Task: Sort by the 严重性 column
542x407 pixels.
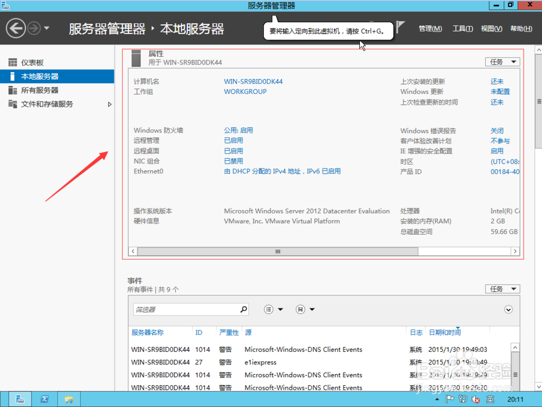Action: [229, 332]
